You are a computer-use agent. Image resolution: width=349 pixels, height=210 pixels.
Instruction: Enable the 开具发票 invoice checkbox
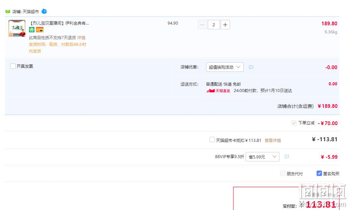coord(13,66)
